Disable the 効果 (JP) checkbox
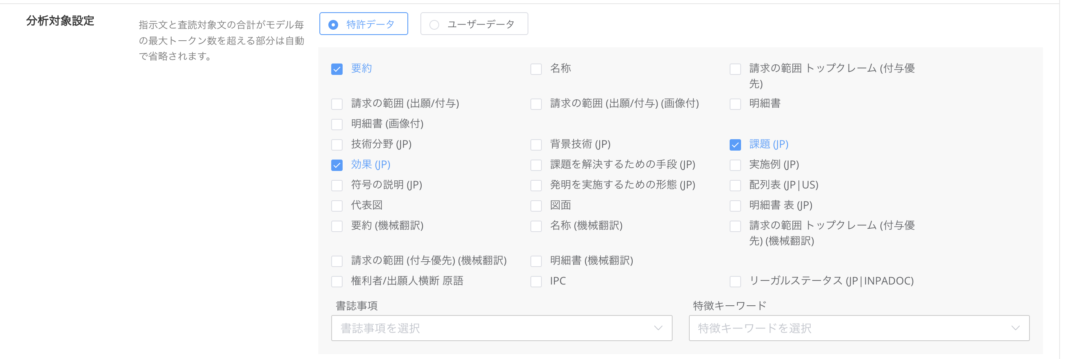The image size is (1069, 359). click(337, 165)
